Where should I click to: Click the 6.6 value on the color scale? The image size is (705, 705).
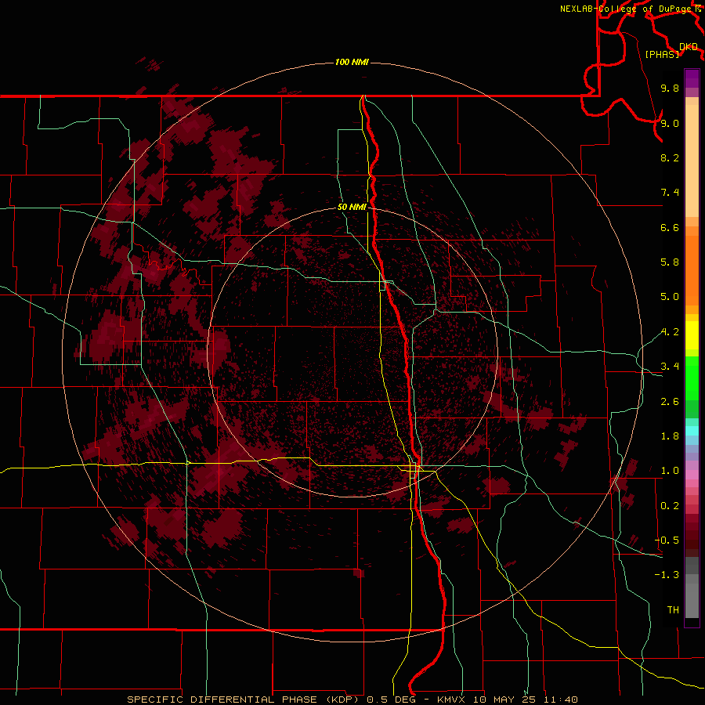(670, 227)
